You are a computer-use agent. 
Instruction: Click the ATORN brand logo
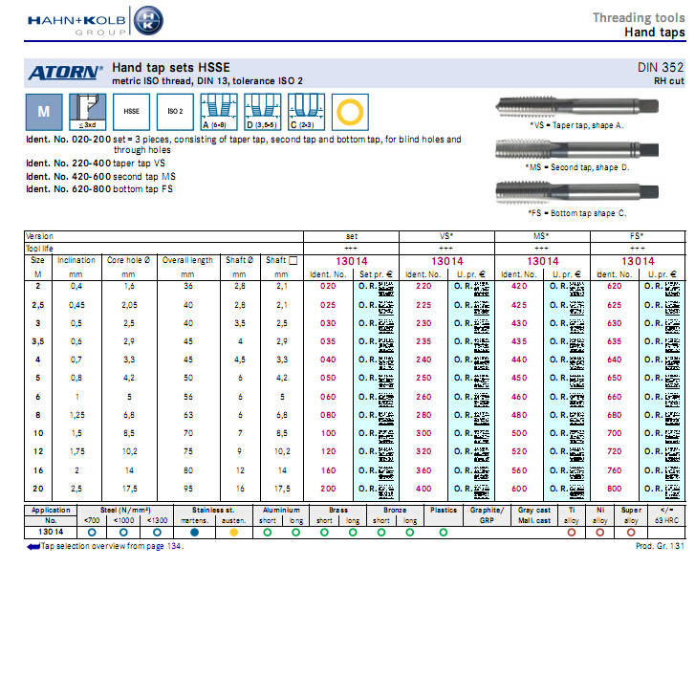point(65,73)
